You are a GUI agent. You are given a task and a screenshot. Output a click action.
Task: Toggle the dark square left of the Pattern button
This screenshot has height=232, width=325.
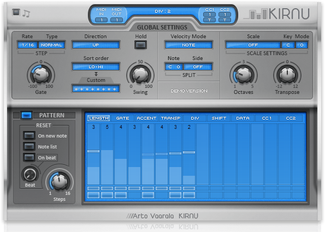16,115
